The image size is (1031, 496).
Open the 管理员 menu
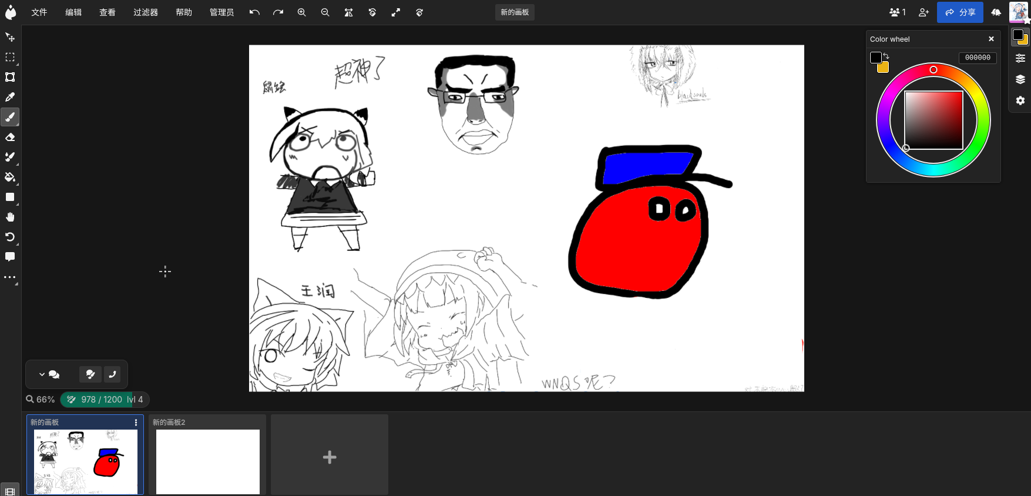point(221,12)
